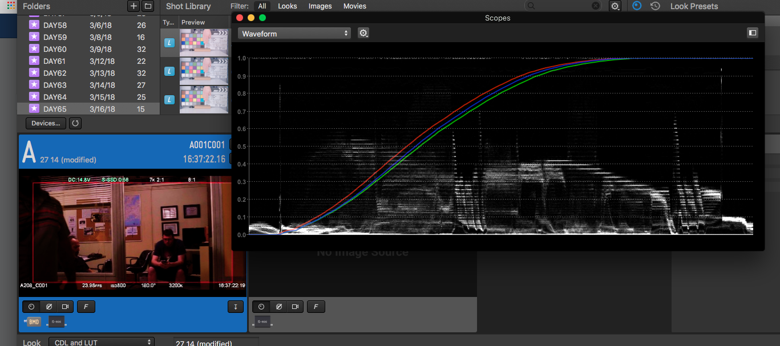This screenshot has width=780, height=346.
Task: Toggle false color F button in slot A
Action: pyautogui.click(x=86, y=307)
